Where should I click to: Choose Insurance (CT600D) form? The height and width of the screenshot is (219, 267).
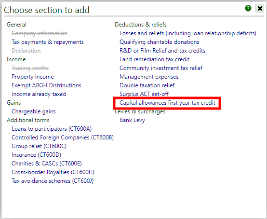pos(36,155)
